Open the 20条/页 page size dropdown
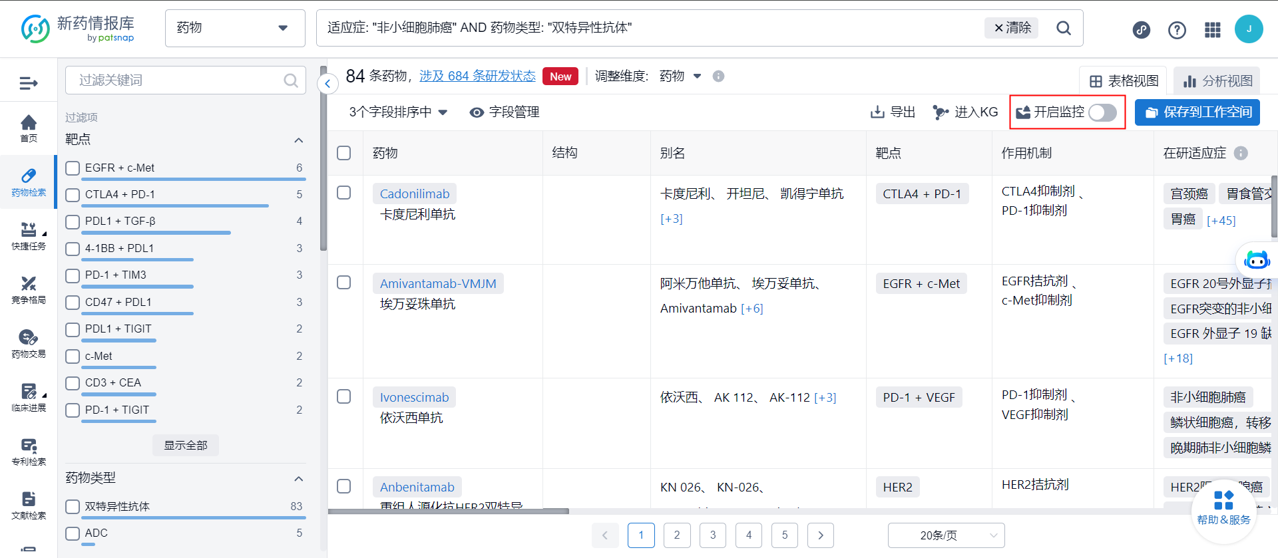 click(x=946, y=535)
